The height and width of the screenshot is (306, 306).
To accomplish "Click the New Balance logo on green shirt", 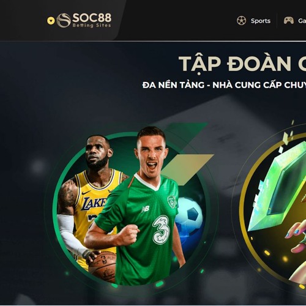I will coord(145,209).
